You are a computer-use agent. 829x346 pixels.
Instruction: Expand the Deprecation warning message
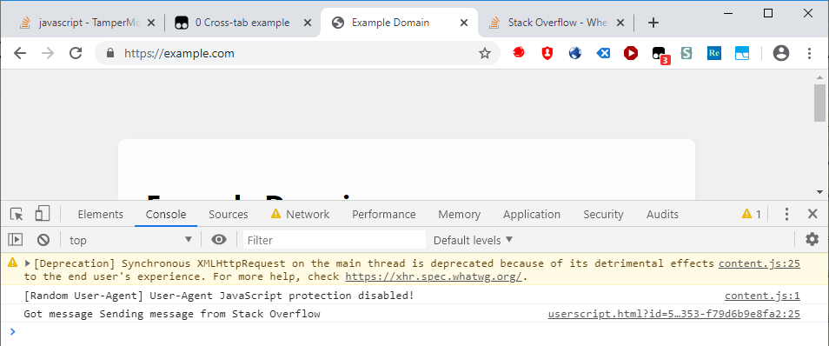(28, 263)
